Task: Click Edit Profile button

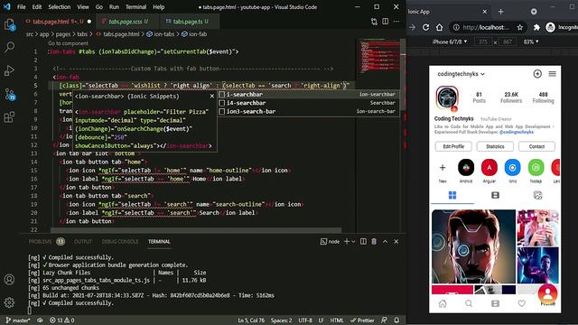Action: pos(453,146)
